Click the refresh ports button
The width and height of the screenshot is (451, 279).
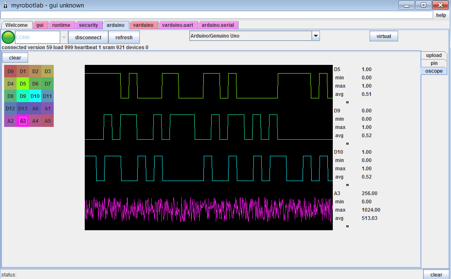[124, 37]
